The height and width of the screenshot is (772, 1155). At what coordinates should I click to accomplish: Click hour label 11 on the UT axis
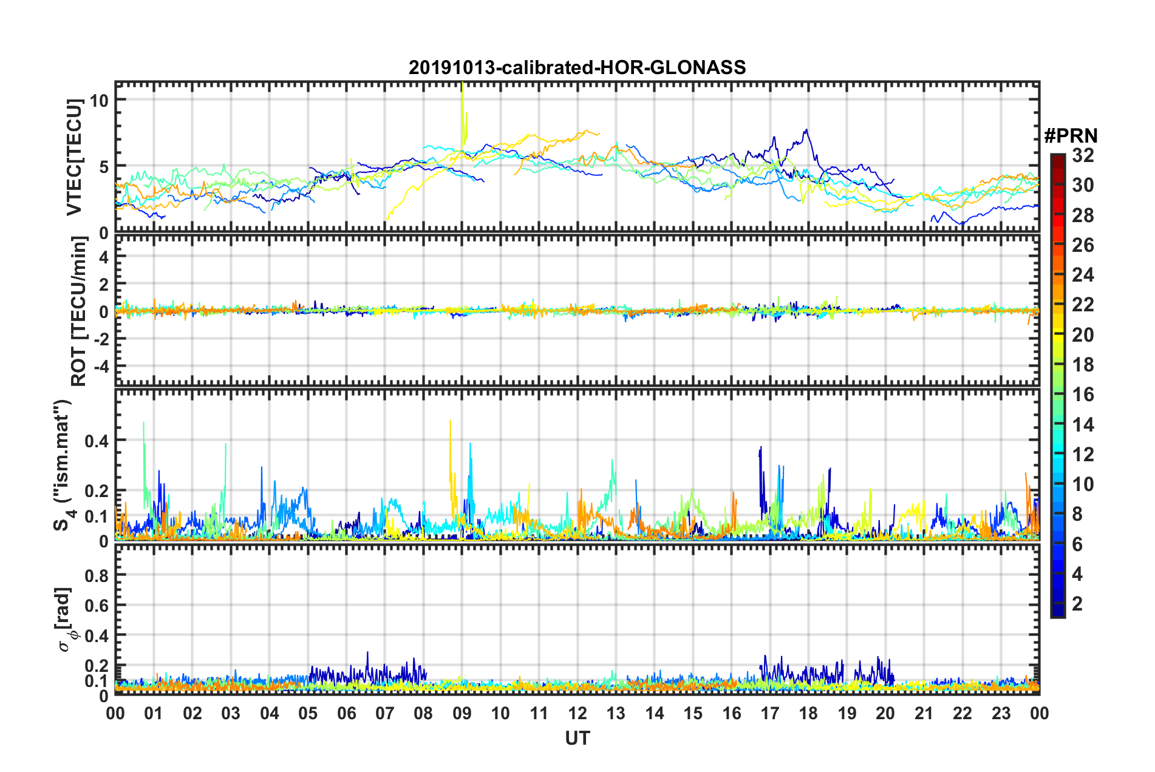539,713
